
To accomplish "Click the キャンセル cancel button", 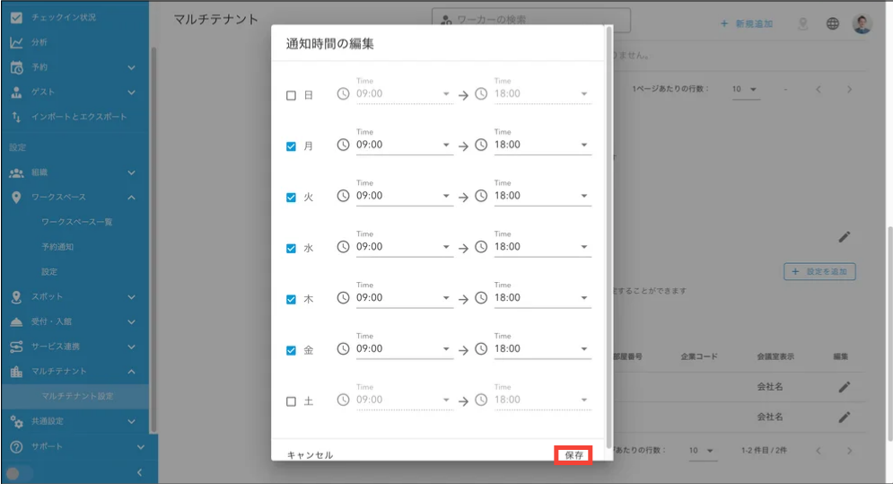I will pyautogui.click(x=310, y=455).
